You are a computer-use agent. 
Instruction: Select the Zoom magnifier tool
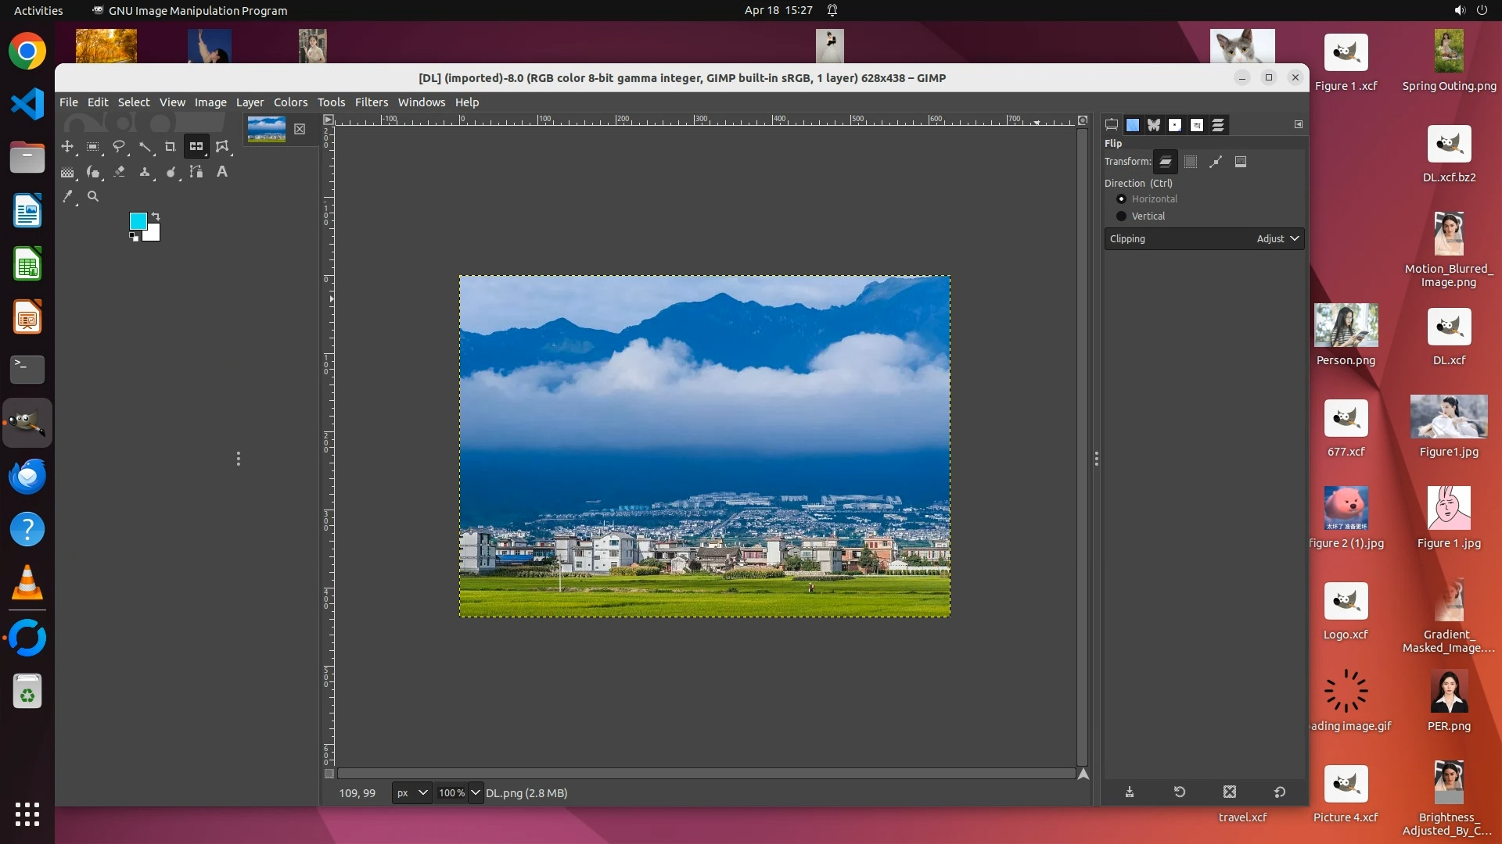[x=93, y=197]
